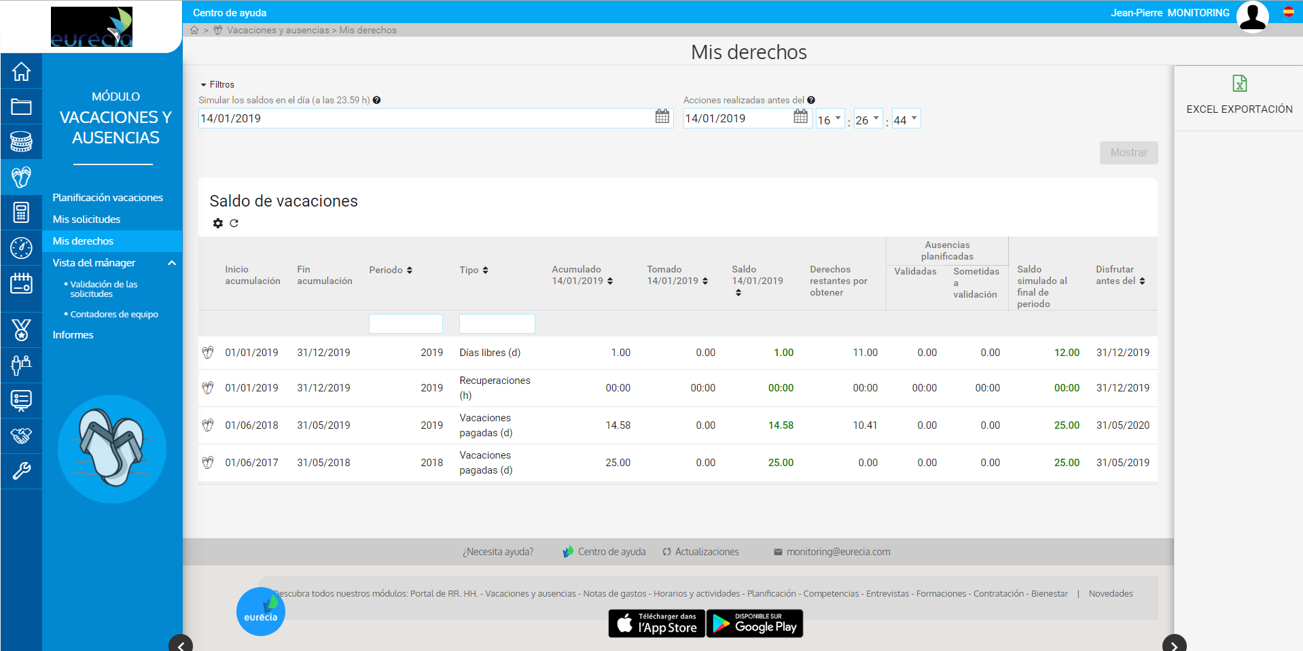Open the stopwatch time-tracking icon in sidebar
This screenshot has width=1303, height=651.
21,248
